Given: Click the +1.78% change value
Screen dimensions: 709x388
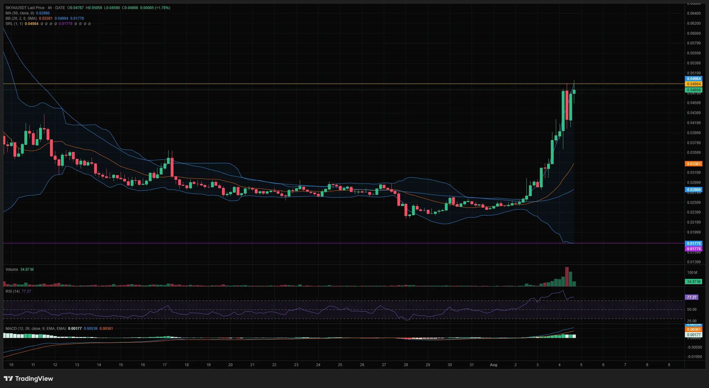Looking at the screenshot, I should [x=163, y=8].
